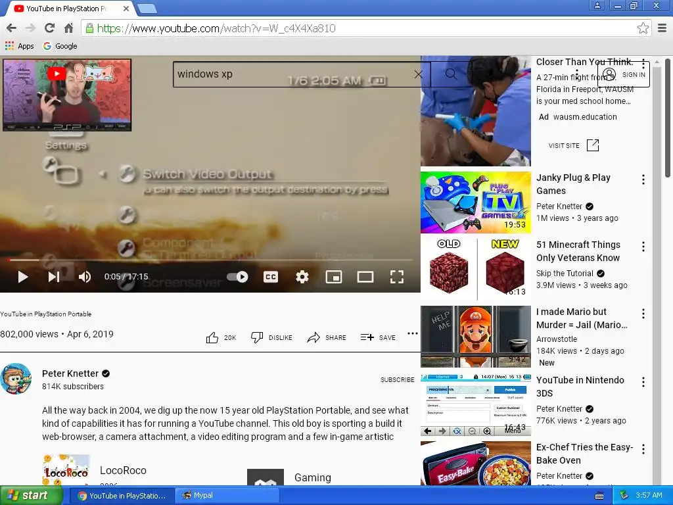This screenshot has height=505, width=673.
Task: Select the YouTube in PlayStation tab
Action: pos(66,9)
